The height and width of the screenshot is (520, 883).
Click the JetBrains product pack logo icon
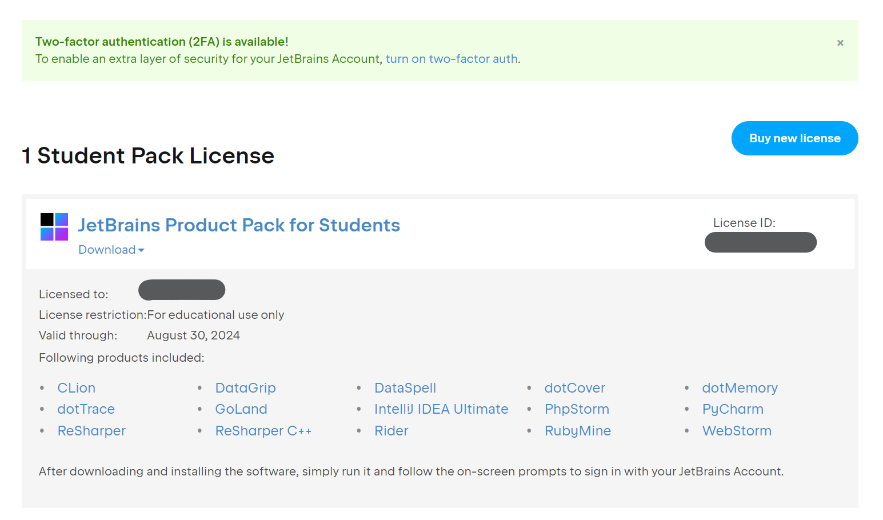coord(54,227)
